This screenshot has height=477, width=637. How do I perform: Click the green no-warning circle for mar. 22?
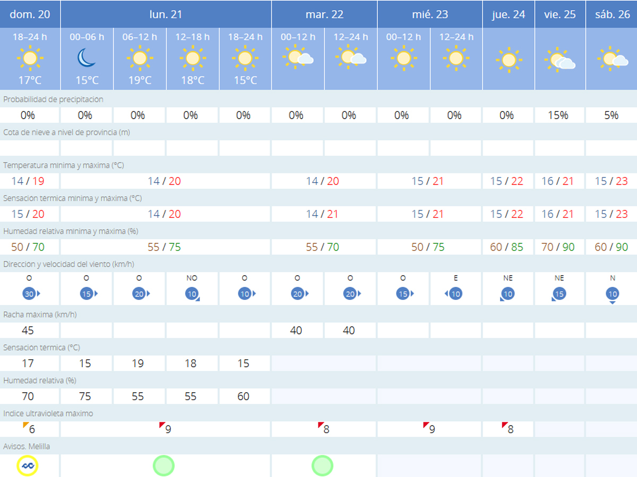coord(322,466)
